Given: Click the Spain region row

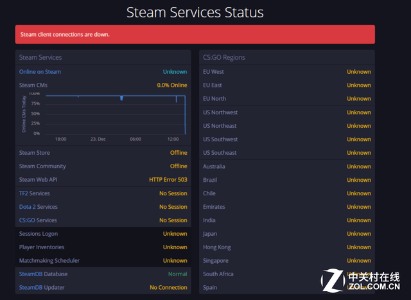Looking at the screenshot, I should [287, 287].
